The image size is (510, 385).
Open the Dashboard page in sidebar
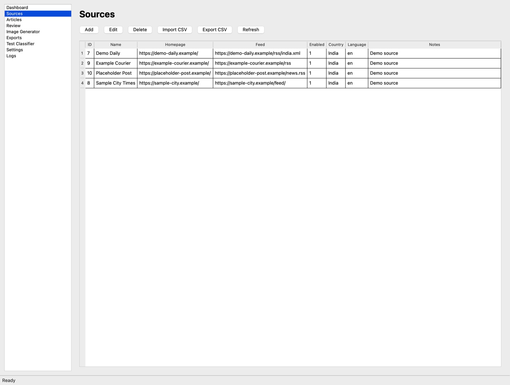coord(38,8)
